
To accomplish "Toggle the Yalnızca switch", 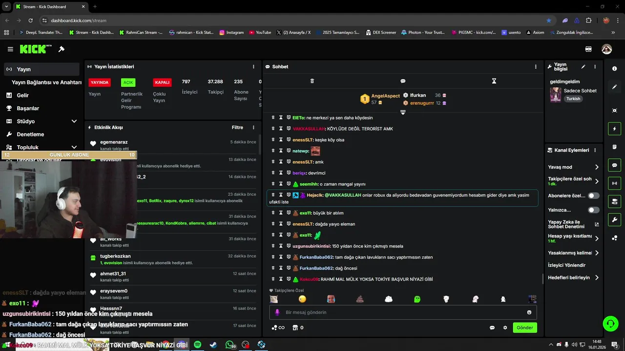I will (x=594, y=210).
